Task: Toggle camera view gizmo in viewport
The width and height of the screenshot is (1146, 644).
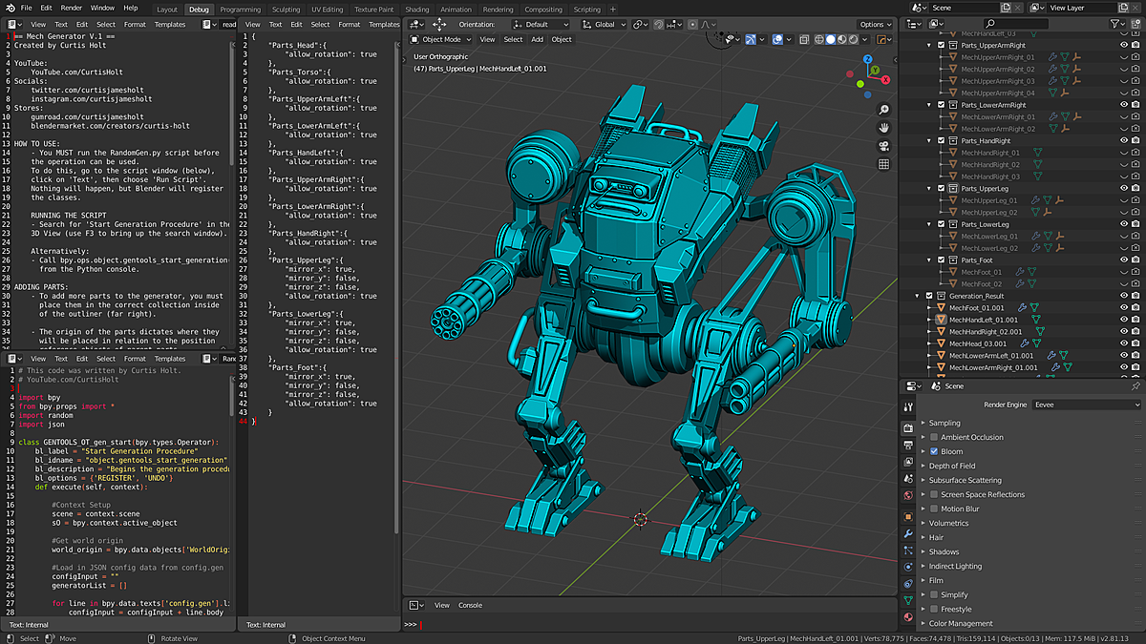Action: click(x=884, y=145)
